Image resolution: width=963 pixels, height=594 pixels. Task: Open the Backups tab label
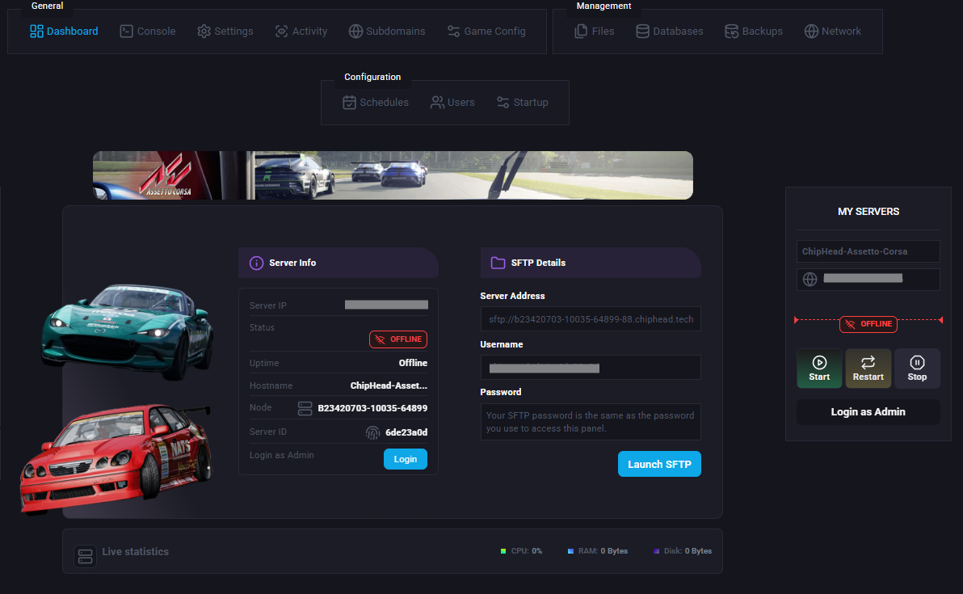(762, 32)
